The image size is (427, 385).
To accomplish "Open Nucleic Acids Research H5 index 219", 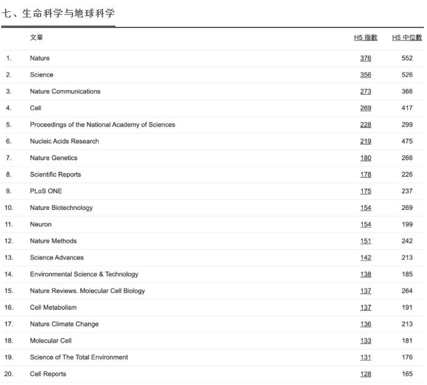I will click(x=365, y=141).
